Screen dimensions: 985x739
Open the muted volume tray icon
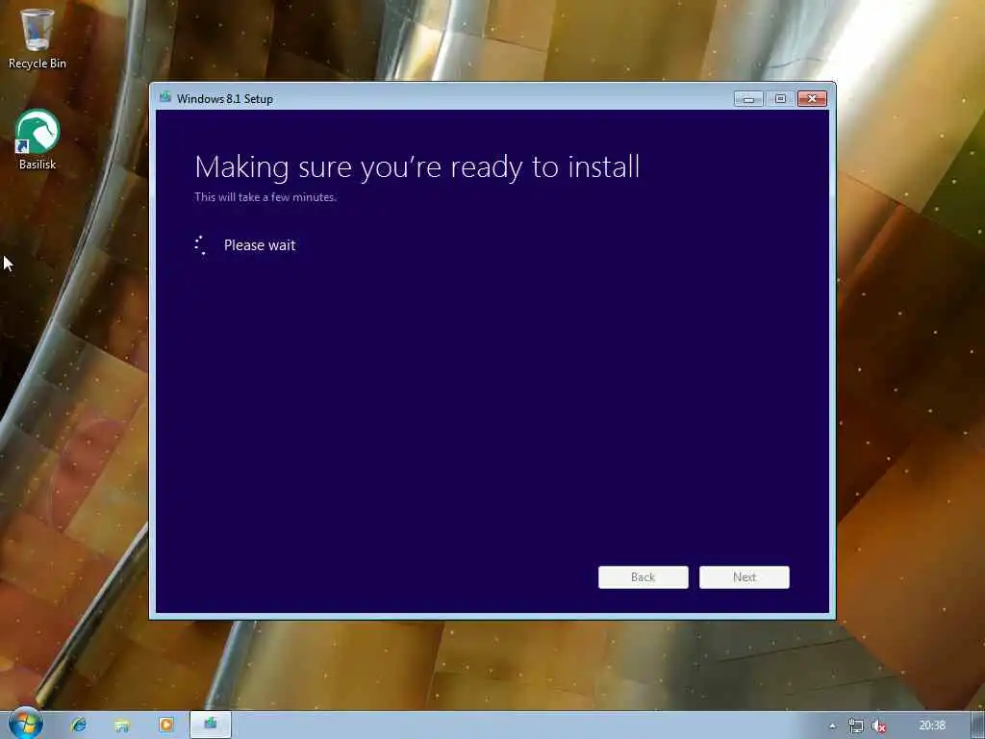tap(879, 726)
